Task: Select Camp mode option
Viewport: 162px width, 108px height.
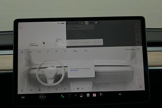Action: [x=97, y=42]
